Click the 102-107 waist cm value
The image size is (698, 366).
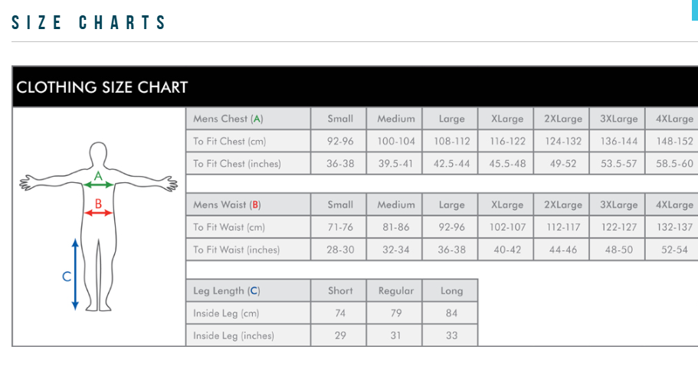click(x=506, y=227)
